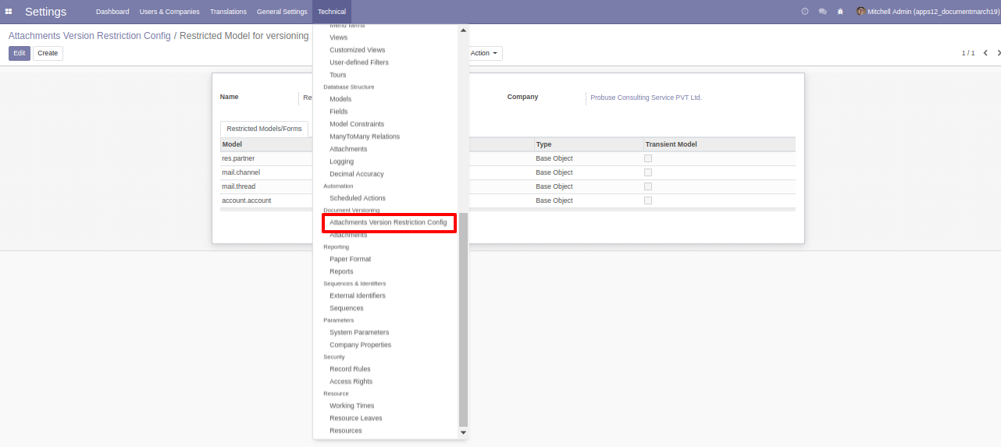Go to previous record arrow
Image resolution: width=1001 pixels, height=447 pixels.
tap(985, 53)
